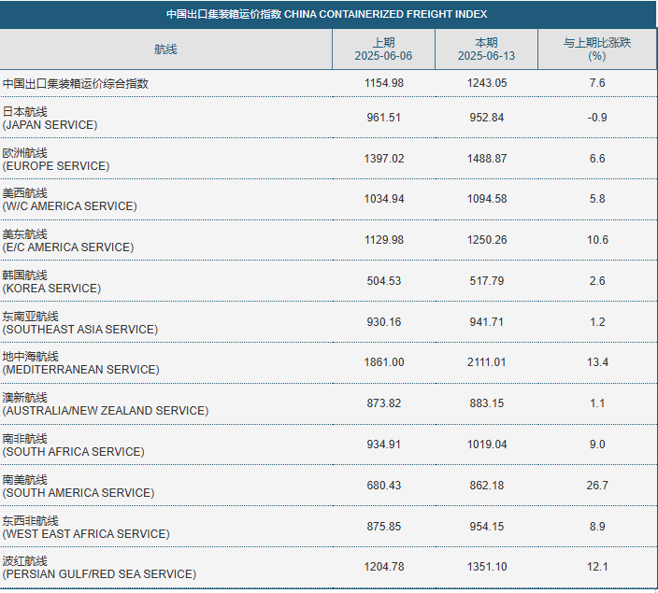The height and width of the screenshot is (593, 658).
Task: Click the Southeast Asia Service row label
Action: 80,323
